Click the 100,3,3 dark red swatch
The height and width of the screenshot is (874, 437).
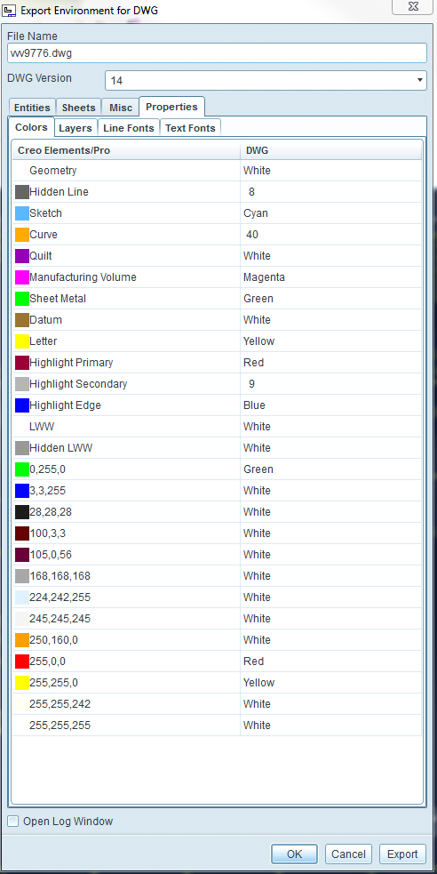pos(22,533)
